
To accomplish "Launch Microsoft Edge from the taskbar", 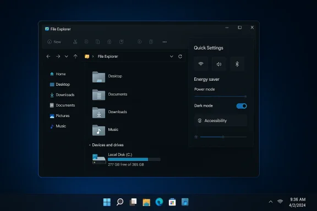I will 159,202.
